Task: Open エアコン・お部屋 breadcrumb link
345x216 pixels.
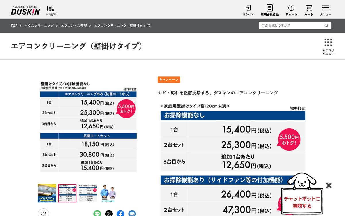Action: pos(74,26)
